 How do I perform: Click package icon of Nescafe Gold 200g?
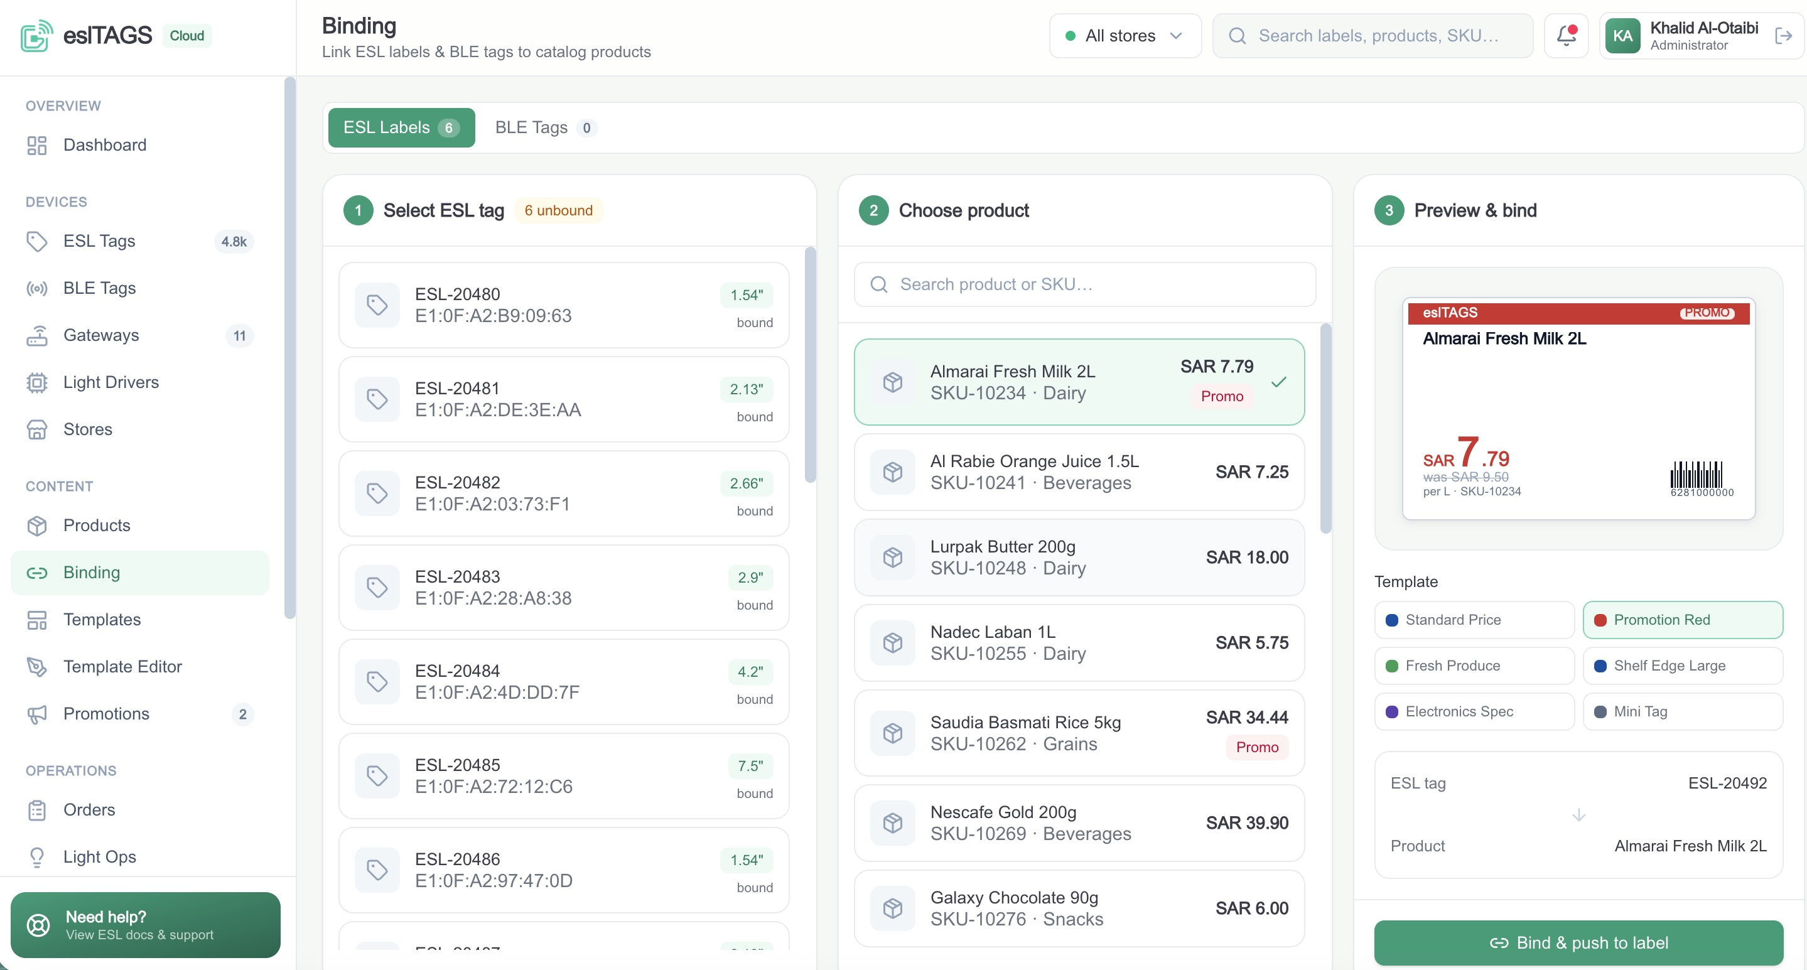point(892,822)
